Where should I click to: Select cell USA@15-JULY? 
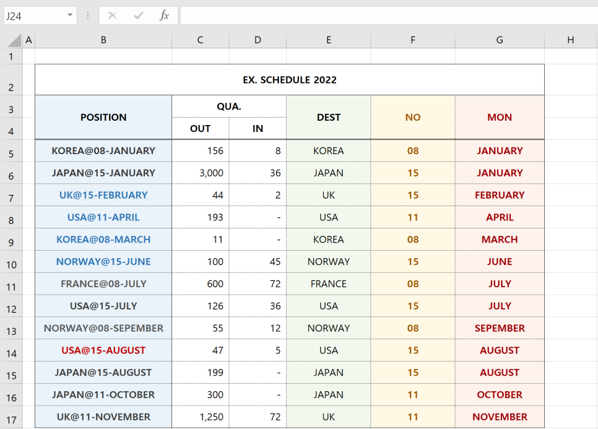click(103, 306)
